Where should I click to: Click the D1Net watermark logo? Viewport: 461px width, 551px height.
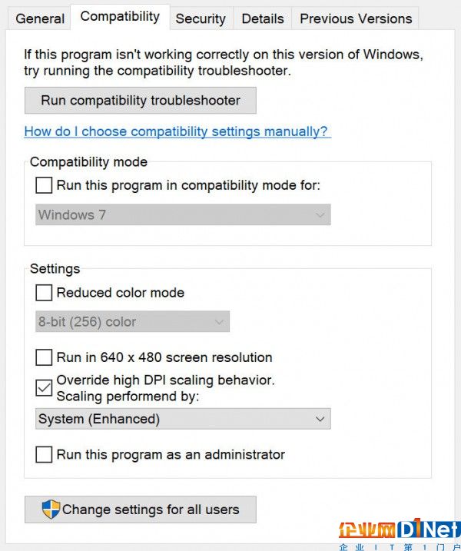tap(400, 533)
